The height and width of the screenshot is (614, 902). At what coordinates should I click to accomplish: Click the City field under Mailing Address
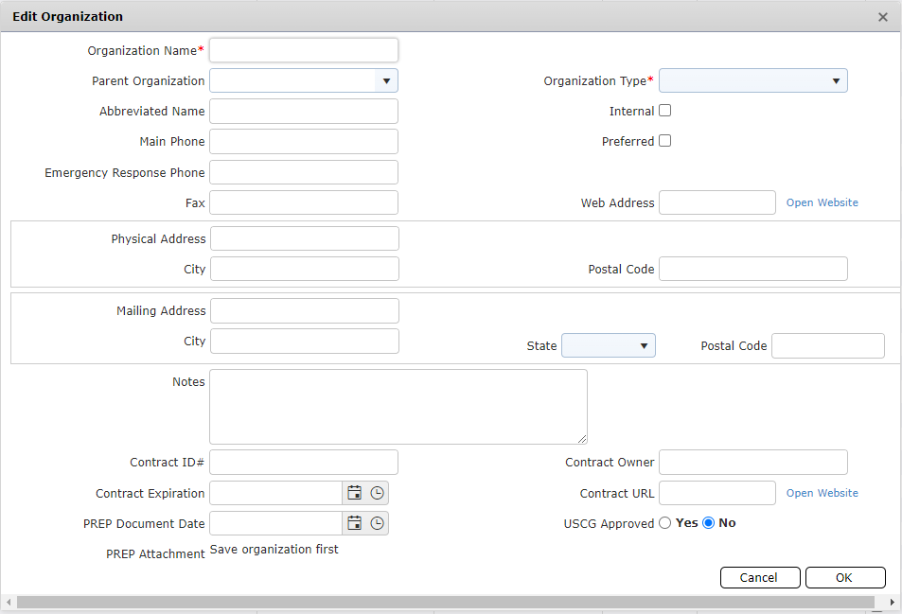305,341
